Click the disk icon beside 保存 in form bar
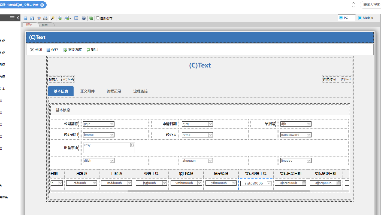Viewport: 381px width, 215px height. [x=48, y=50]
